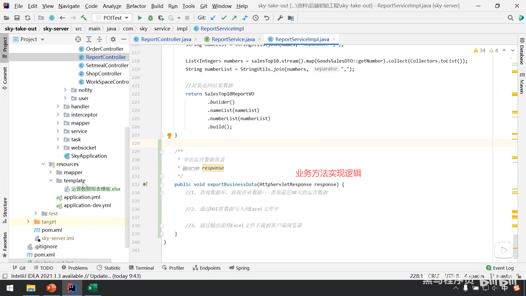This screenshot has height=296, width=526.
Task: Expand the target folder in project tree
Action: 28,221
